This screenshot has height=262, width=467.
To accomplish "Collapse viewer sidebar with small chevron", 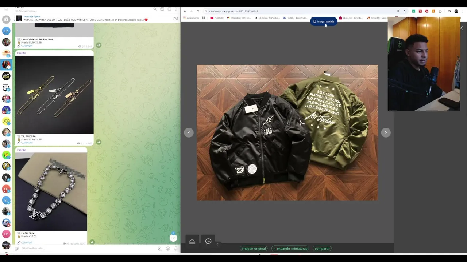I will click(x=217, y=245).
